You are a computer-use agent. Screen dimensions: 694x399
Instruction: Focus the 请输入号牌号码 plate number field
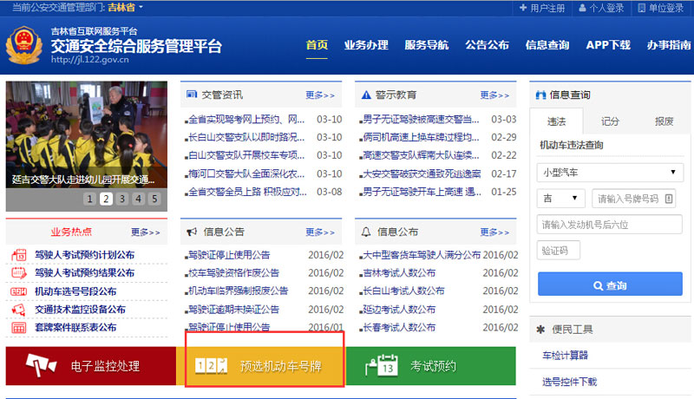click(634, 199)
